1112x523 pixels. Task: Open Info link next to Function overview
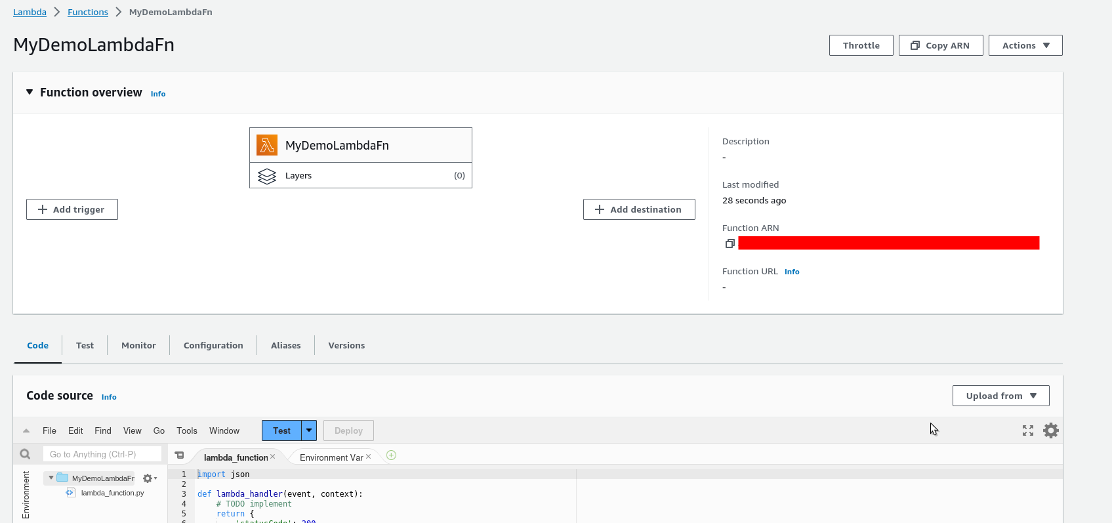click(x=158, y=94)
